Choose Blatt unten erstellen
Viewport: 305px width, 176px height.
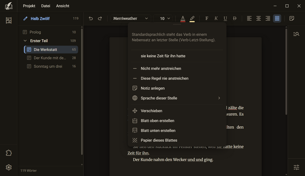click(x=177, y=131)
